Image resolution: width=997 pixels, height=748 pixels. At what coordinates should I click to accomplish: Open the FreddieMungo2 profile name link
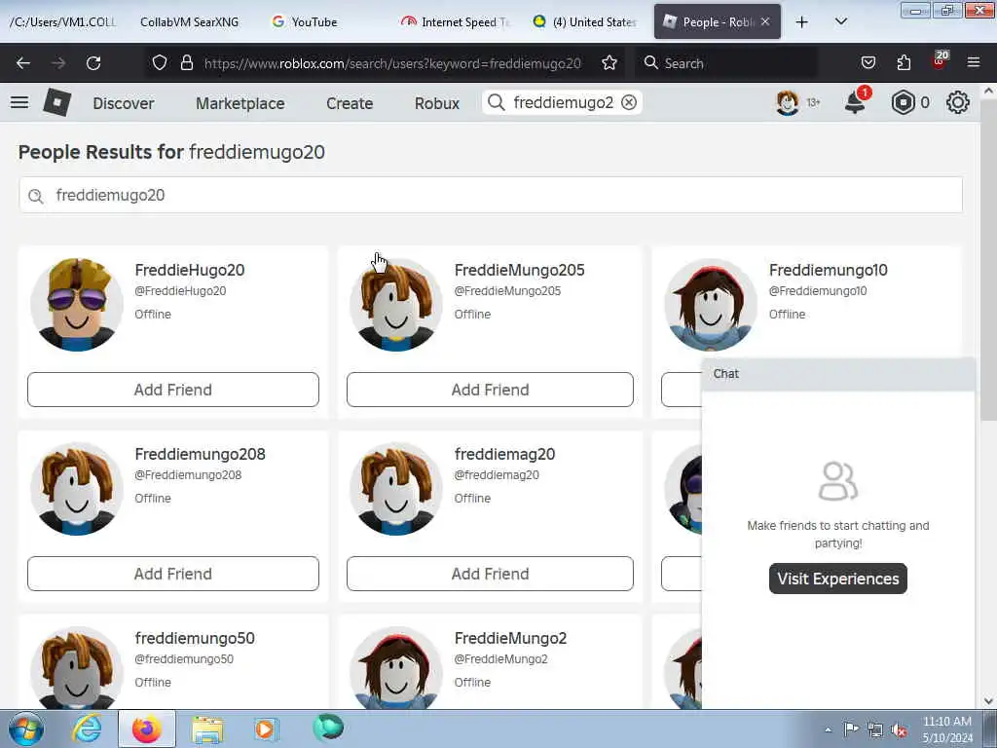tap(510, 638)
